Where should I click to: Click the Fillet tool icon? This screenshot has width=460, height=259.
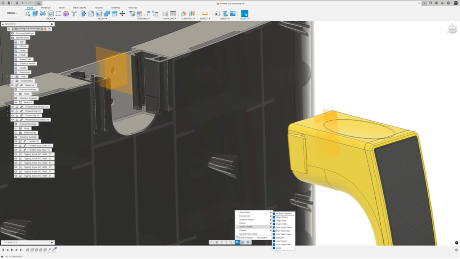coord(91,14)
